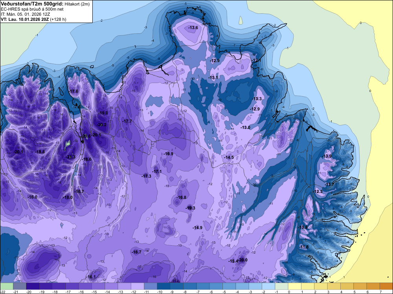Viewport: 393px width, 294px height.
Task: Select the (+128 h) forecast offset
Action: pyautogui.click(x=58, y=19)
